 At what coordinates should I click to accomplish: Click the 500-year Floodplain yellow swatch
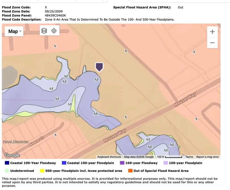click(x=42, y=171)
